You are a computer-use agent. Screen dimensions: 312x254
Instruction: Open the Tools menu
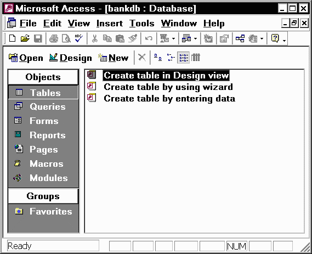click(141, 23)
